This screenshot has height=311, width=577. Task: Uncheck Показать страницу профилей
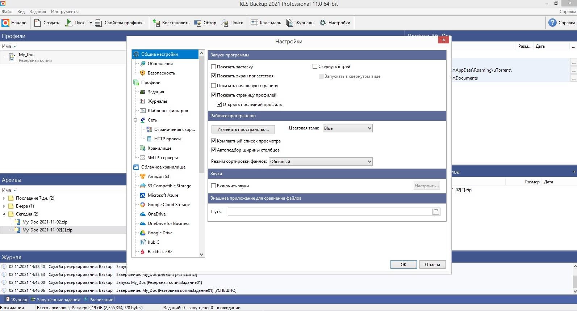coord(214,95)
